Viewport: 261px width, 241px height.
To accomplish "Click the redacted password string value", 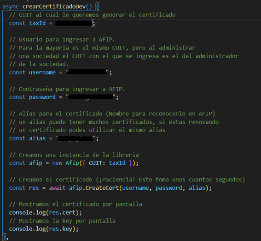I will pyautogui.click(x=91, y=97).
